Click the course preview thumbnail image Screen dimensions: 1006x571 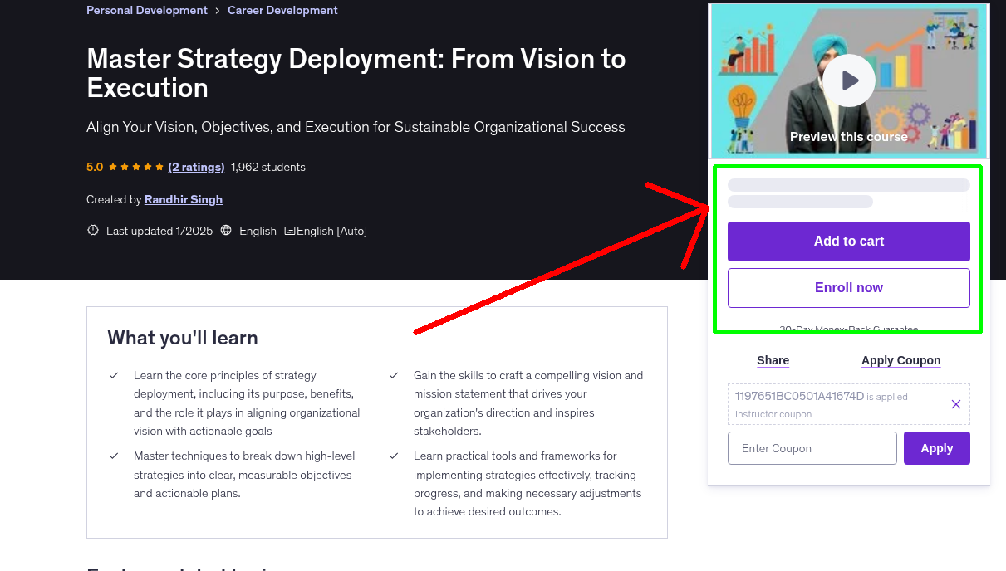(x=848, y=81)
